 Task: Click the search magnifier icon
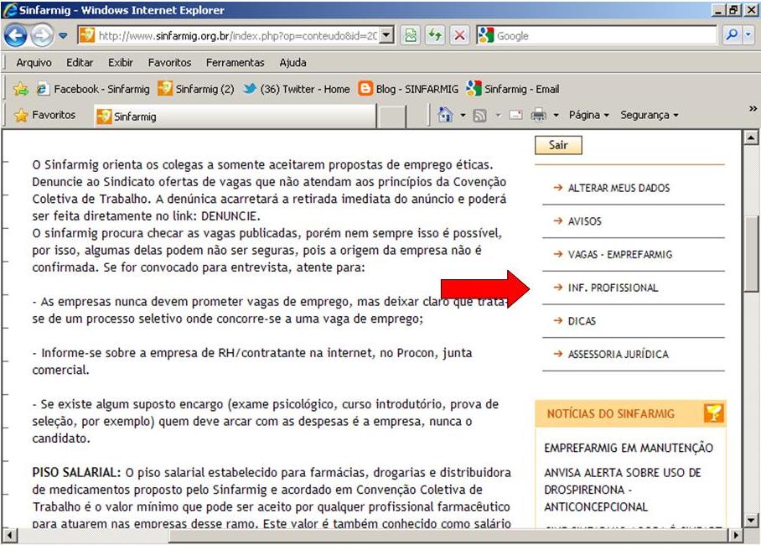tap(732, 35)
